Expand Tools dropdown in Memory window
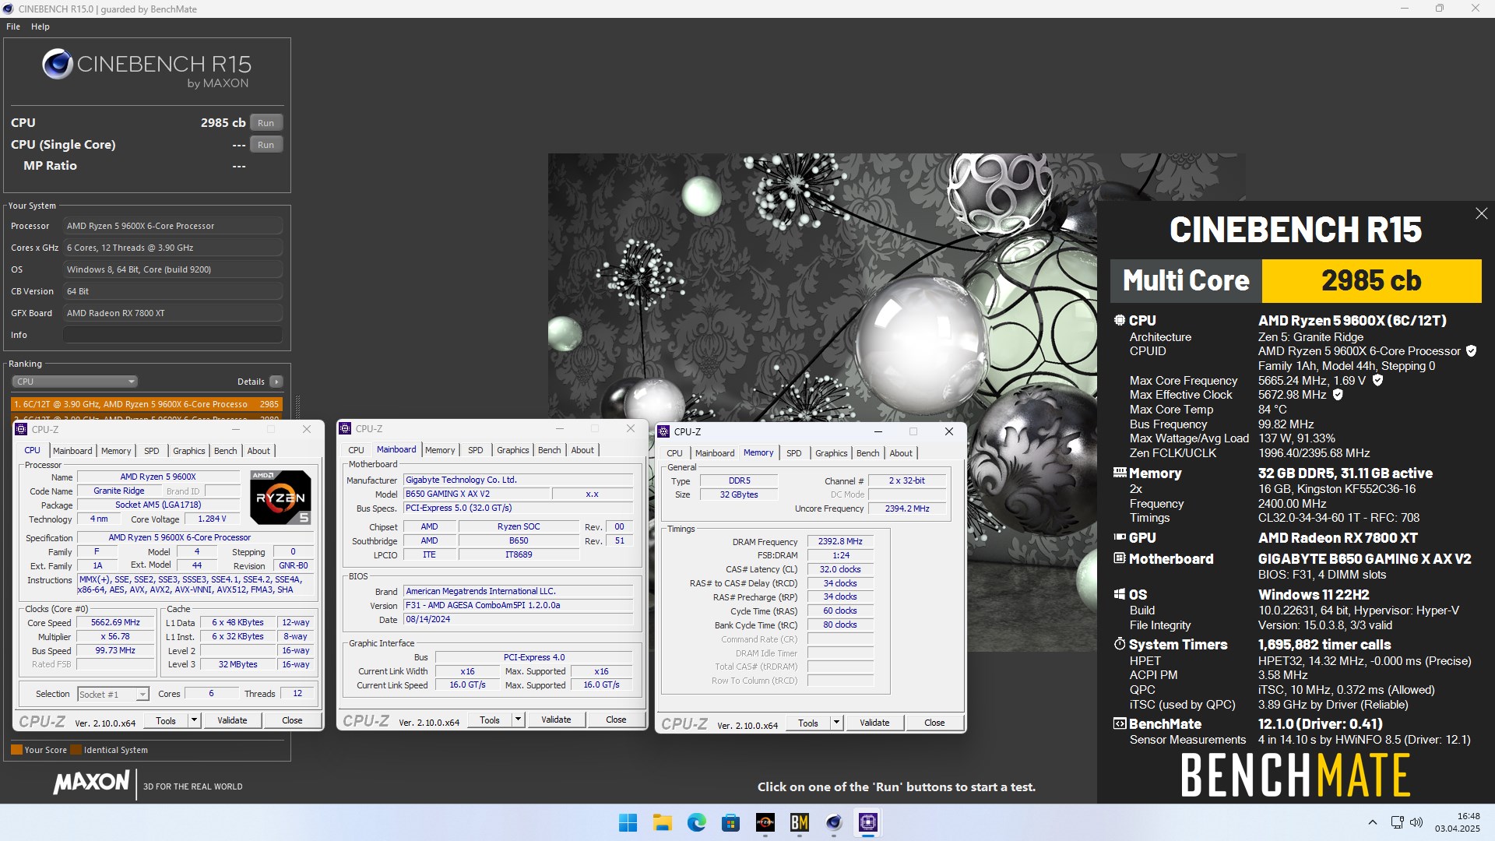 click(836, 723)
